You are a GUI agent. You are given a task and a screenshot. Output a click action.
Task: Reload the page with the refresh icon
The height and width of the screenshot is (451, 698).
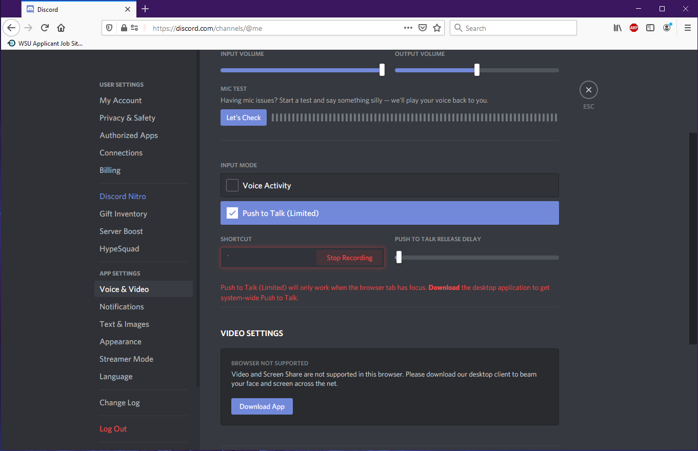(x=45, y=28)
